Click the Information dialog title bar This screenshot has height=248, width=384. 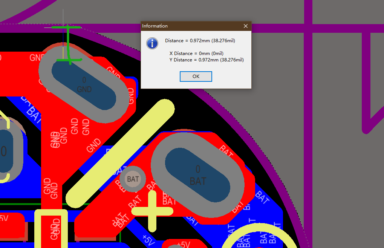(196, 26)
